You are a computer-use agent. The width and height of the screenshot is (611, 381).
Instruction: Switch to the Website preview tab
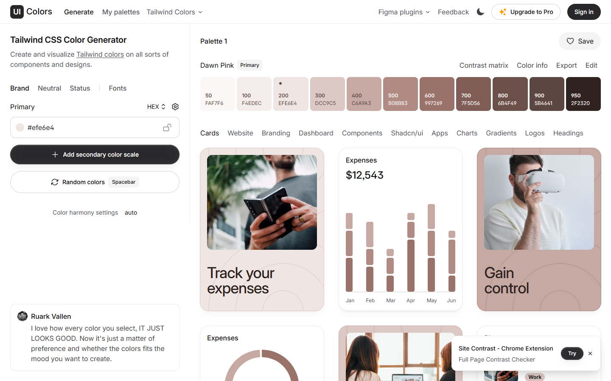point(240,133)
